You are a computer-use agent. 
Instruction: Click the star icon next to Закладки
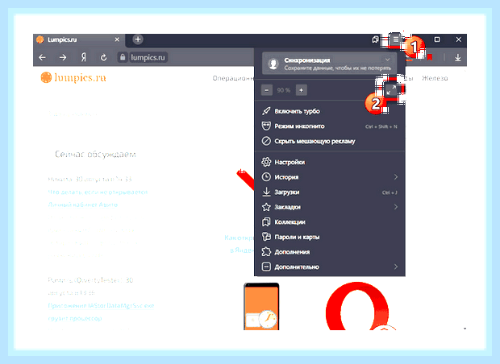click(x=266, y=207)
